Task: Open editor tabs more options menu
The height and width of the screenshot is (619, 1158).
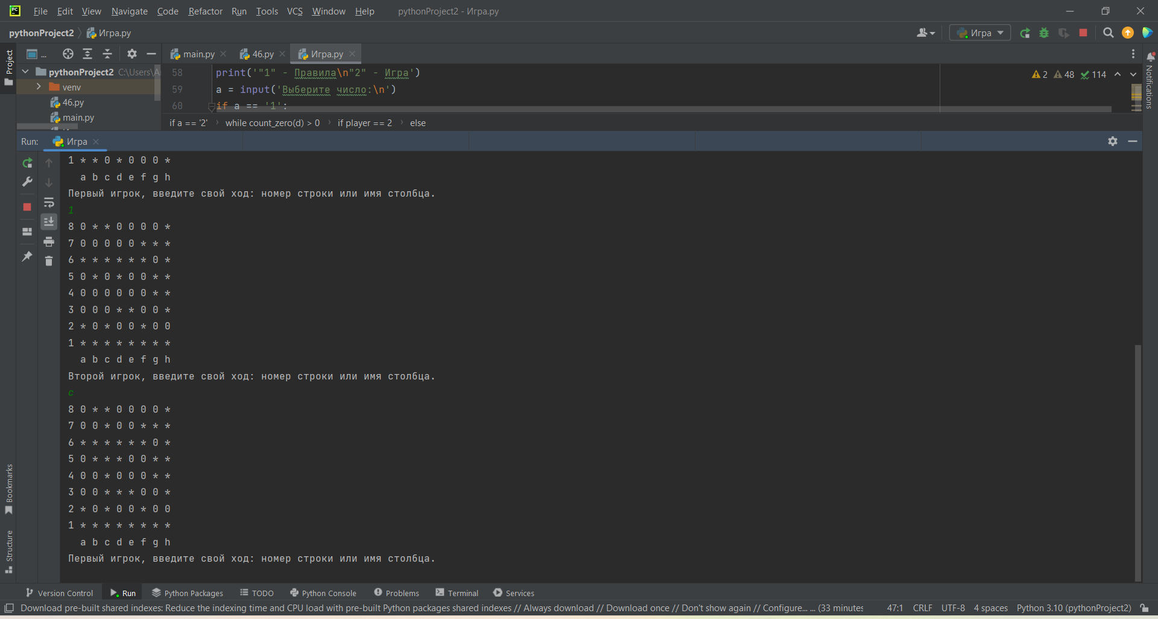Action: [x=1133, y=54]
